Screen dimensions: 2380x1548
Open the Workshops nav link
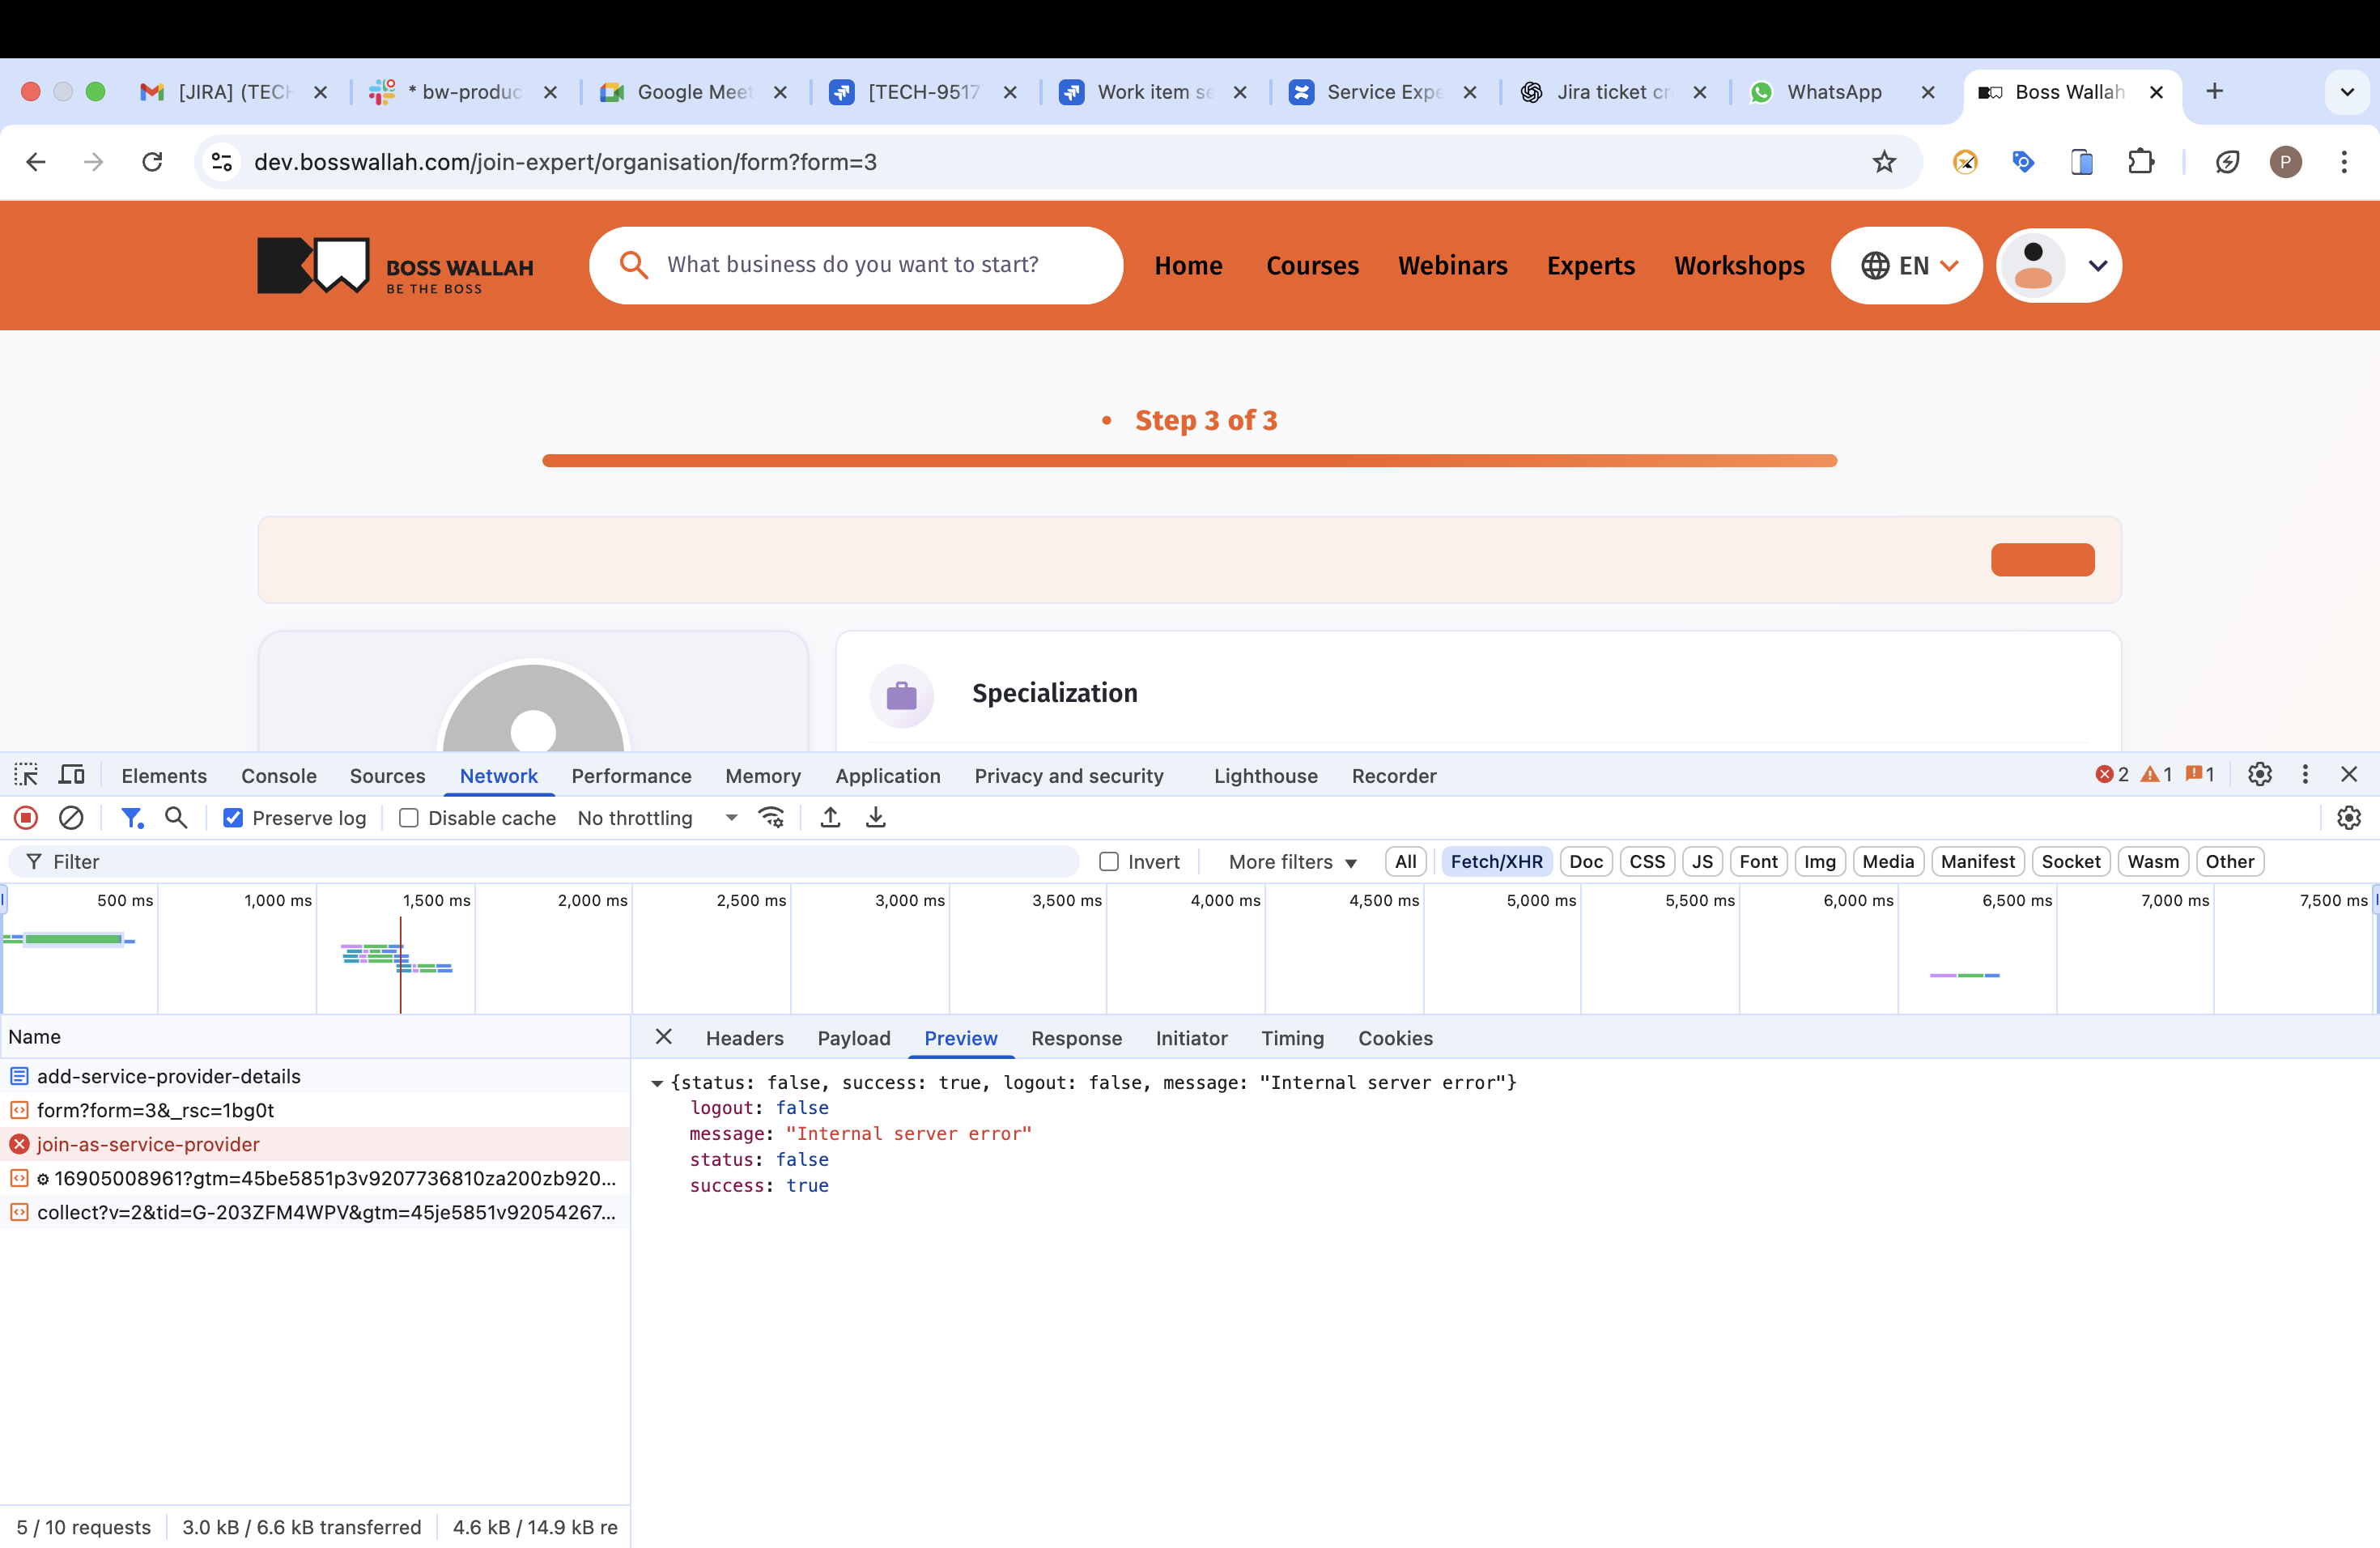point(1739,266)
